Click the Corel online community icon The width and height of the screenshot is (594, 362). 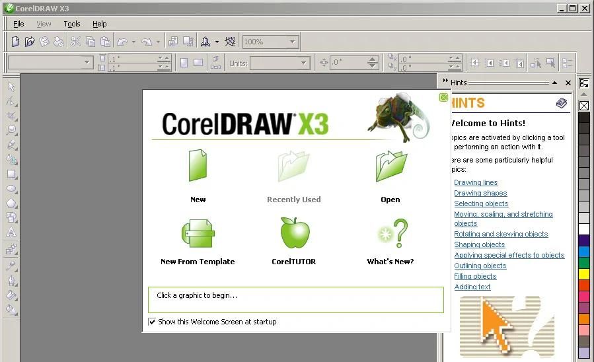(230, 41)
